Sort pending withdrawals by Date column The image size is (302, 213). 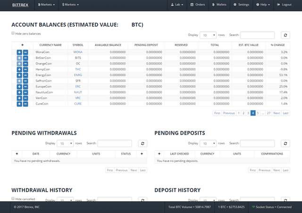point(36,154)
